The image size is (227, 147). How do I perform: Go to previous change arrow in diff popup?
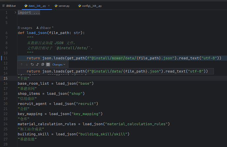coord(22,64)
